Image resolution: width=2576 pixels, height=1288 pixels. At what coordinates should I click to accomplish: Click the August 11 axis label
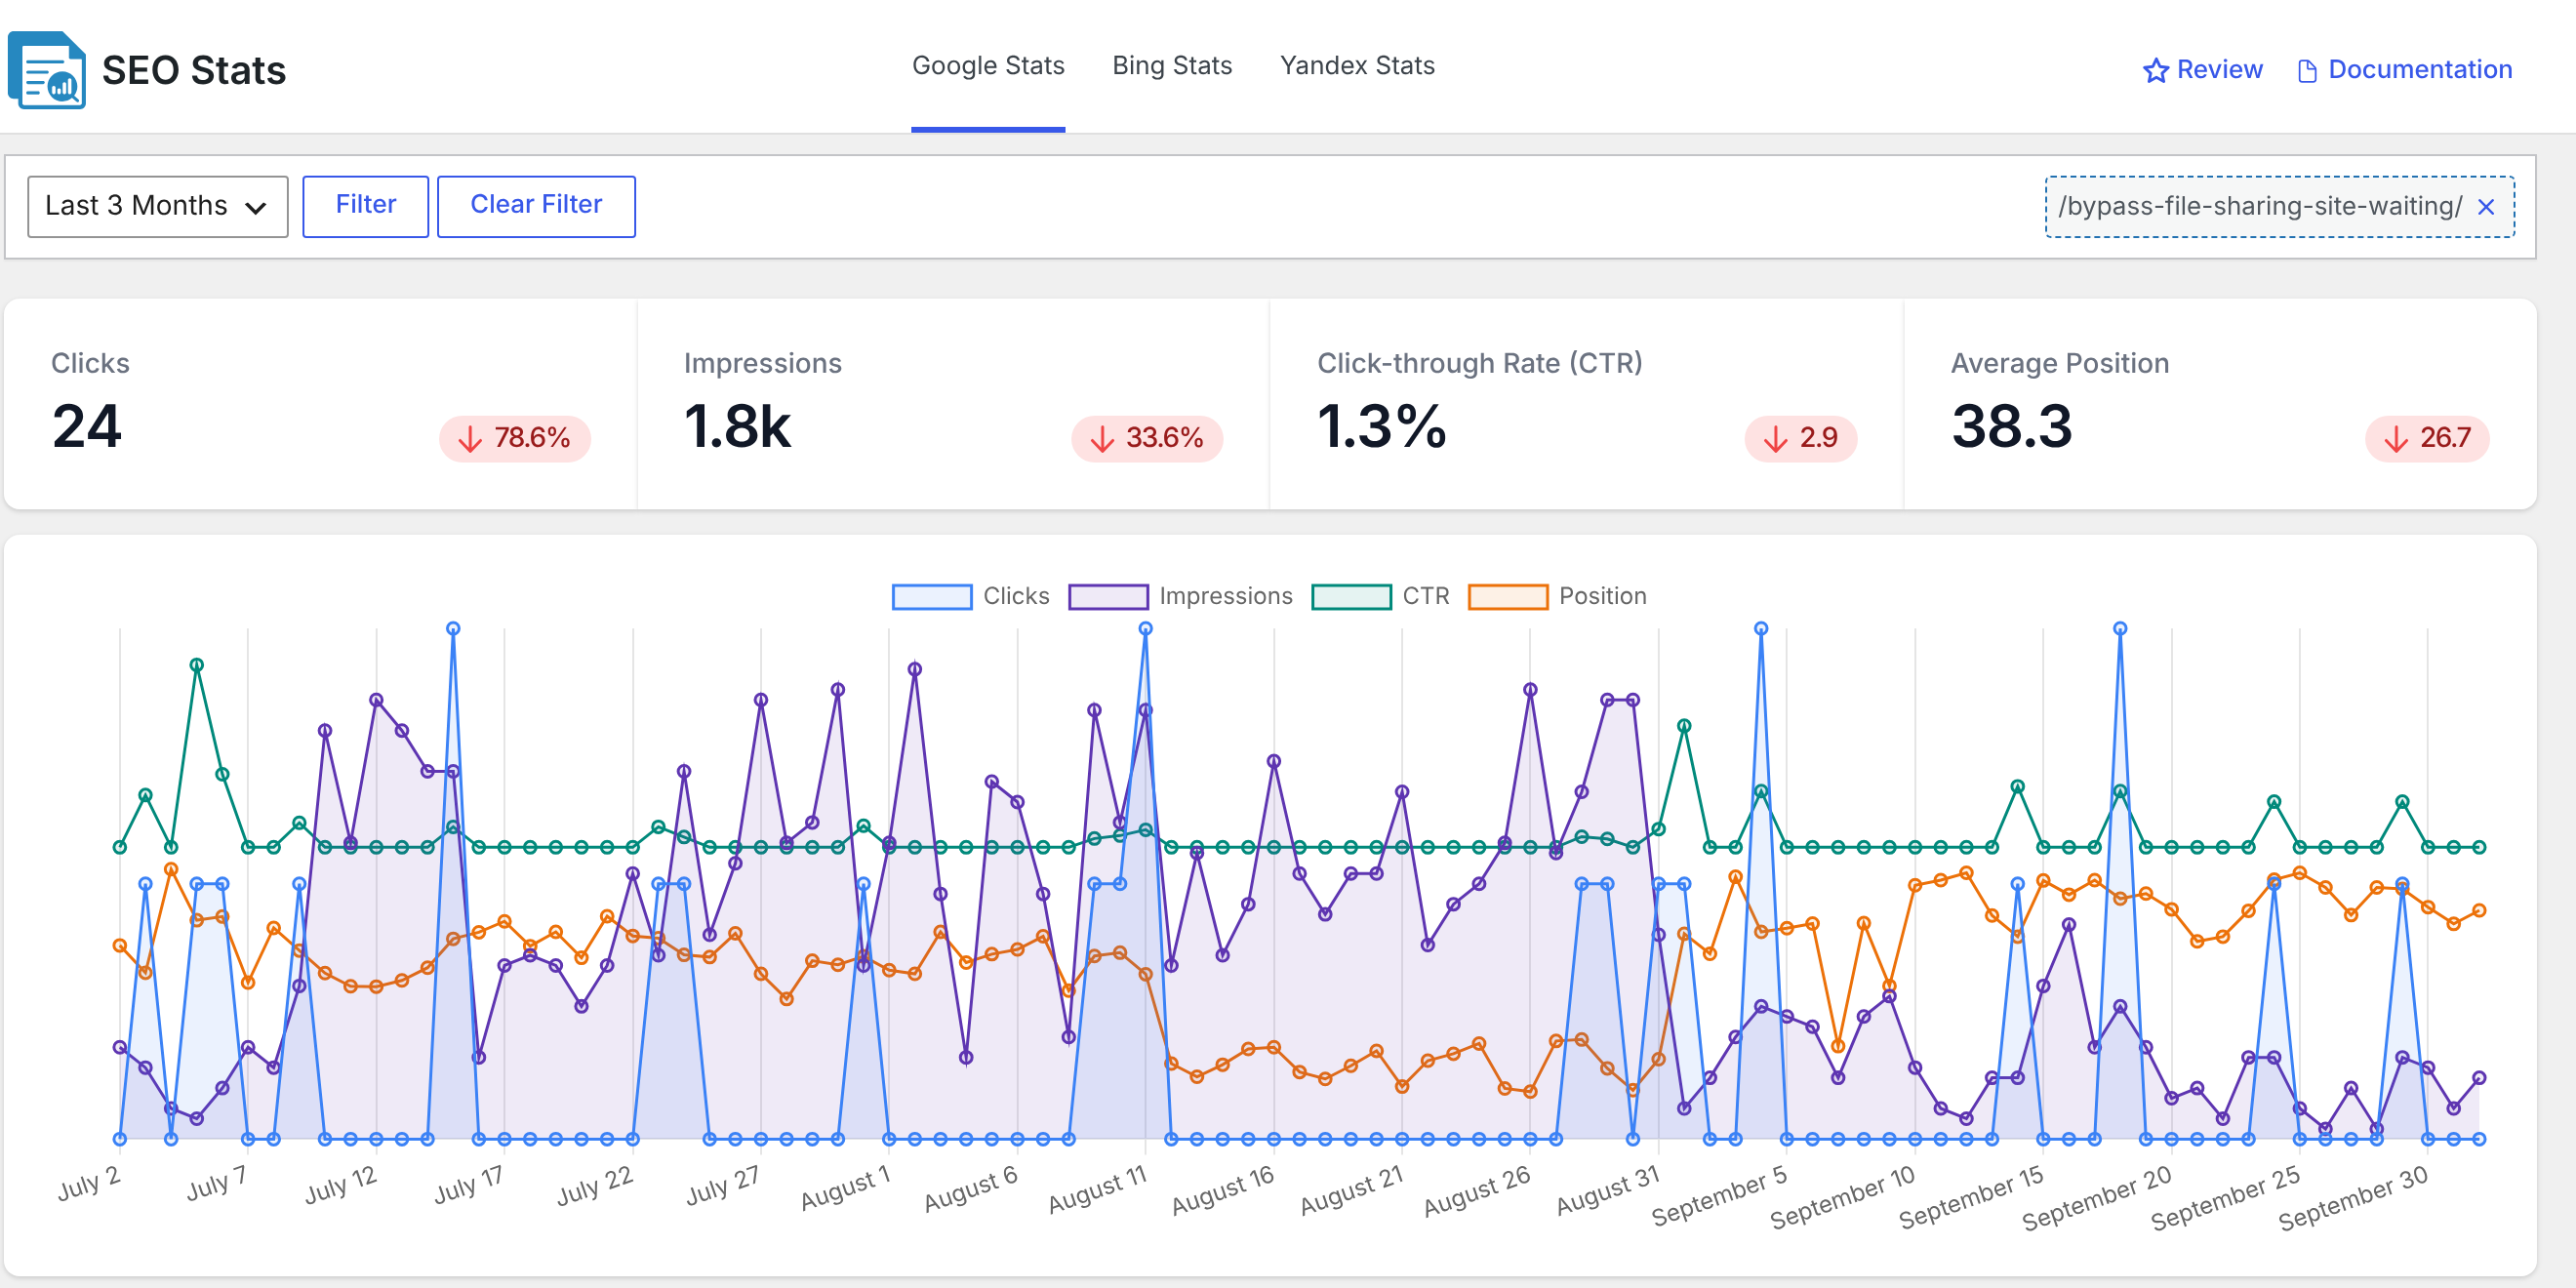click(1097, 1188)
